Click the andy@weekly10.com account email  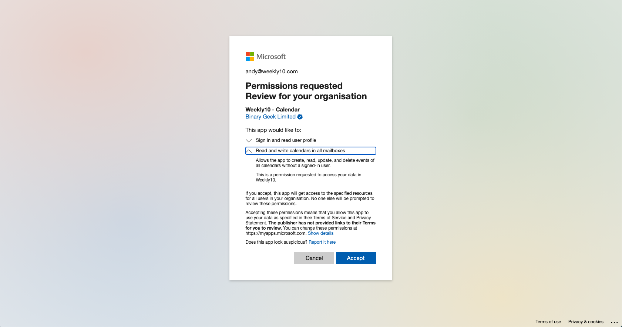click(271, 71)
